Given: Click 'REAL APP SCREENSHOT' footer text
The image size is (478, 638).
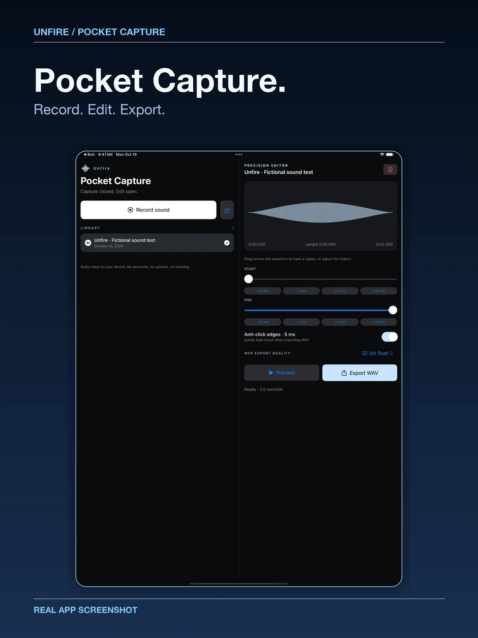Looking at the screenshot, I should pyautogui.click(x=85, y=610).
